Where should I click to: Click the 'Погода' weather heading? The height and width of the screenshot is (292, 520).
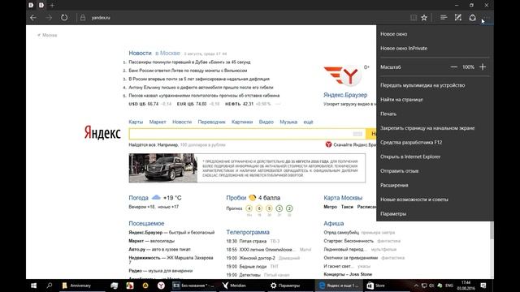click(138, 198)
